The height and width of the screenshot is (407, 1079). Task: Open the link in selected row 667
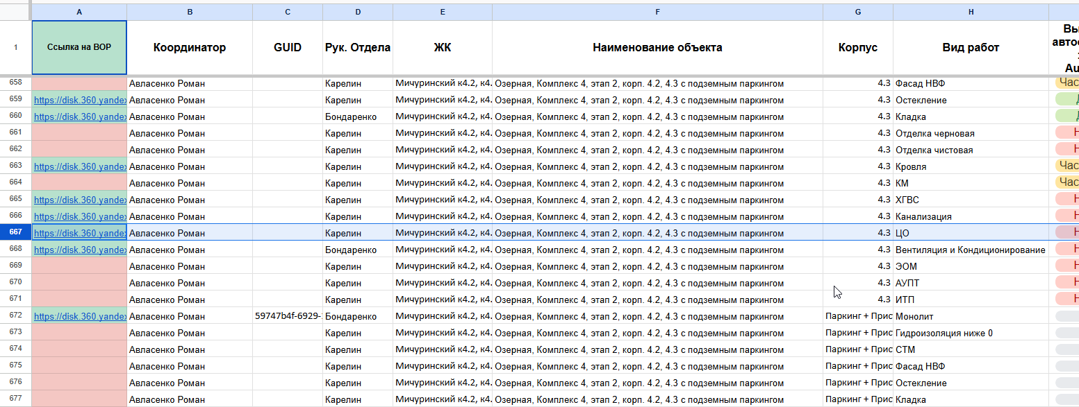pyautogui.click(x=80, y=233)
